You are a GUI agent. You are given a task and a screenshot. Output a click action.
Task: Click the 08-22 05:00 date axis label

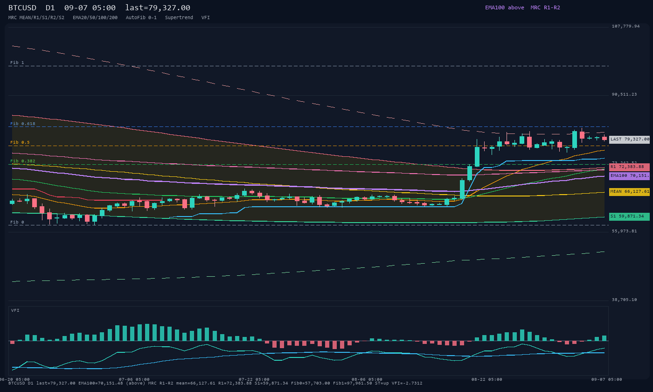point(487,379)
